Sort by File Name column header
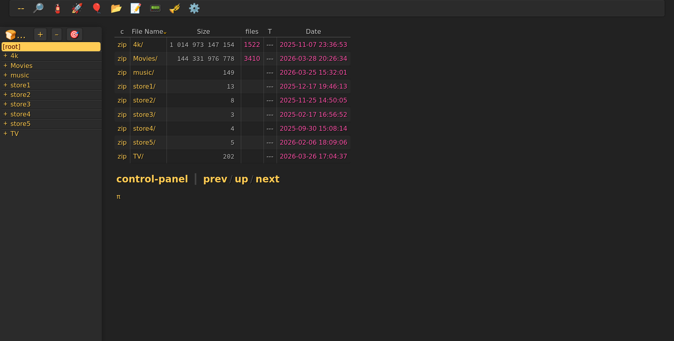 point(147,31)
